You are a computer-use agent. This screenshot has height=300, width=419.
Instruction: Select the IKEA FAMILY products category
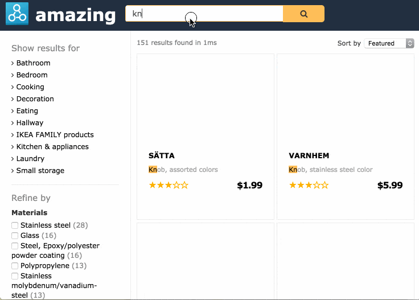55,135
